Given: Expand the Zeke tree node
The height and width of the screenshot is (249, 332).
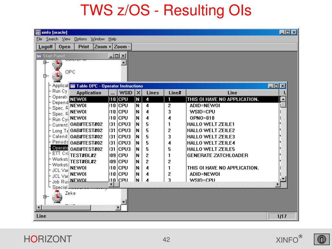Looking at the screenshot, I should point(45,197).
